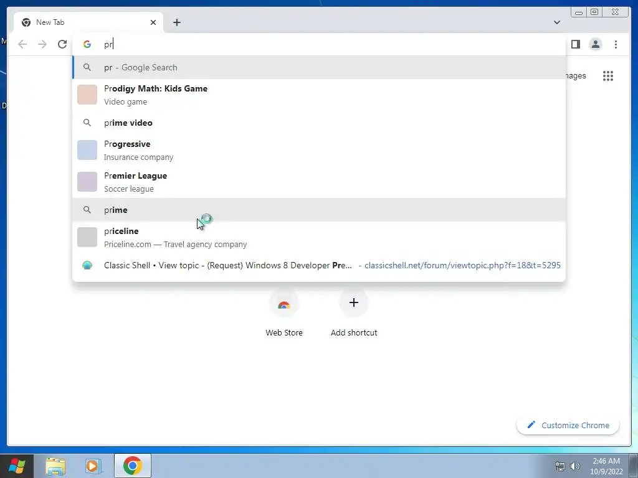
Task: Minimize the Chrome window
Action: [579, 12]
